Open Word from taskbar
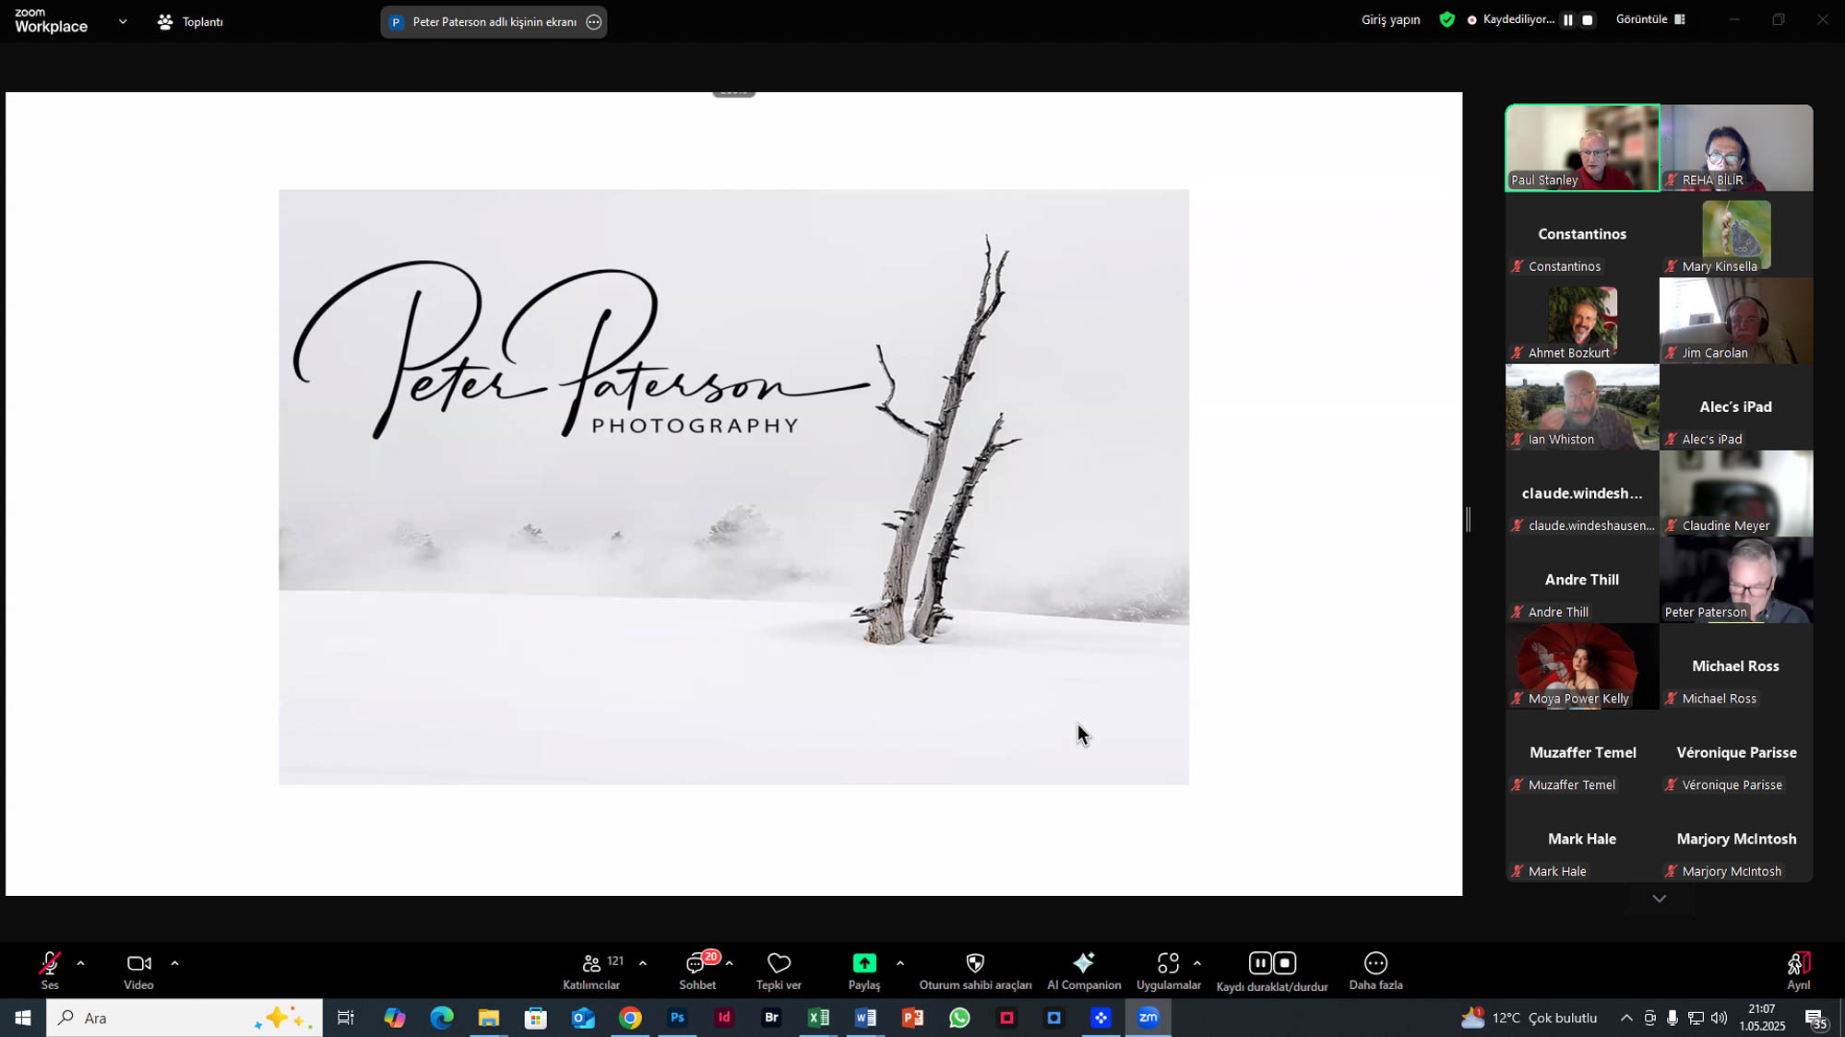Screen dimensions: 1845x1037 tap(865, 1018)
